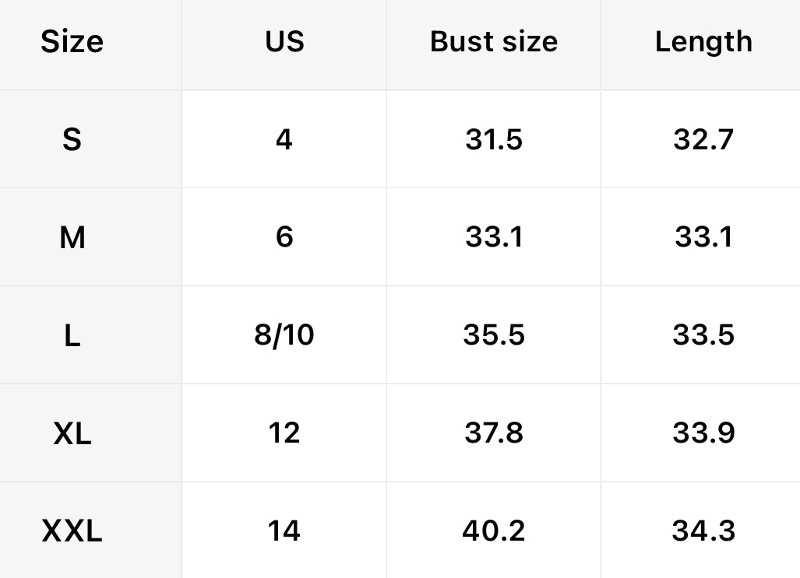Image resolution: width=800 pixels, height=578 pixels.
Task: Click US size 14 cell
Action: click(284, 531)
